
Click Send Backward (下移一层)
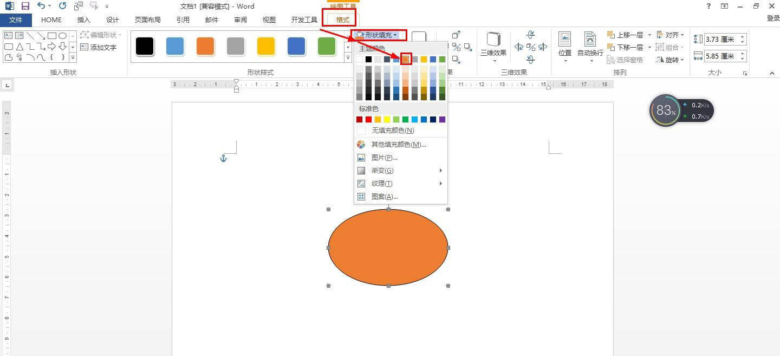click(x=625, y=47)
